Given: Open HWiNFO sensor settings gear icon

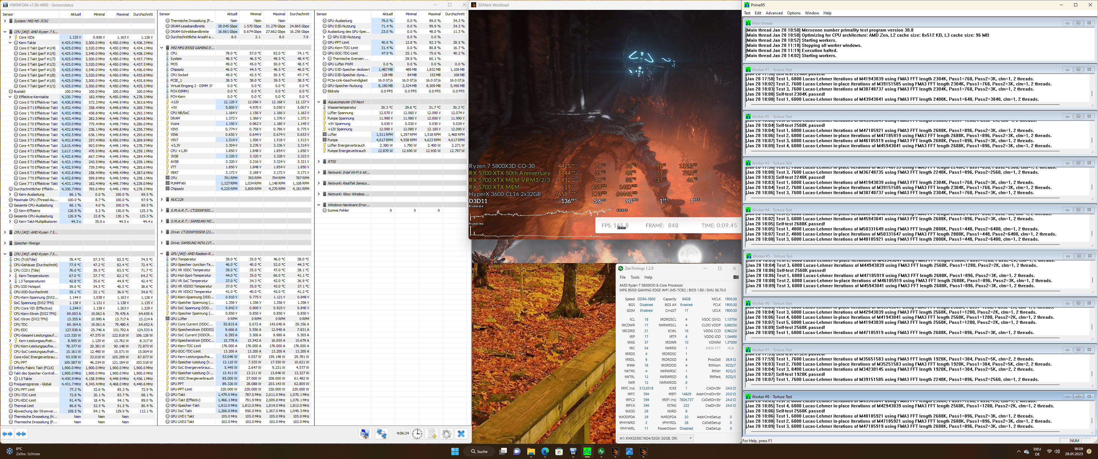Looking at the screenshot, I should click(446, 433).
